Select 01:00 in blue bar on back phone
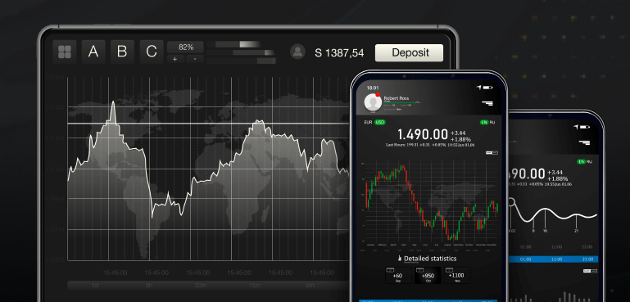This screenshot has width=630, height=302. pos(525,259)
